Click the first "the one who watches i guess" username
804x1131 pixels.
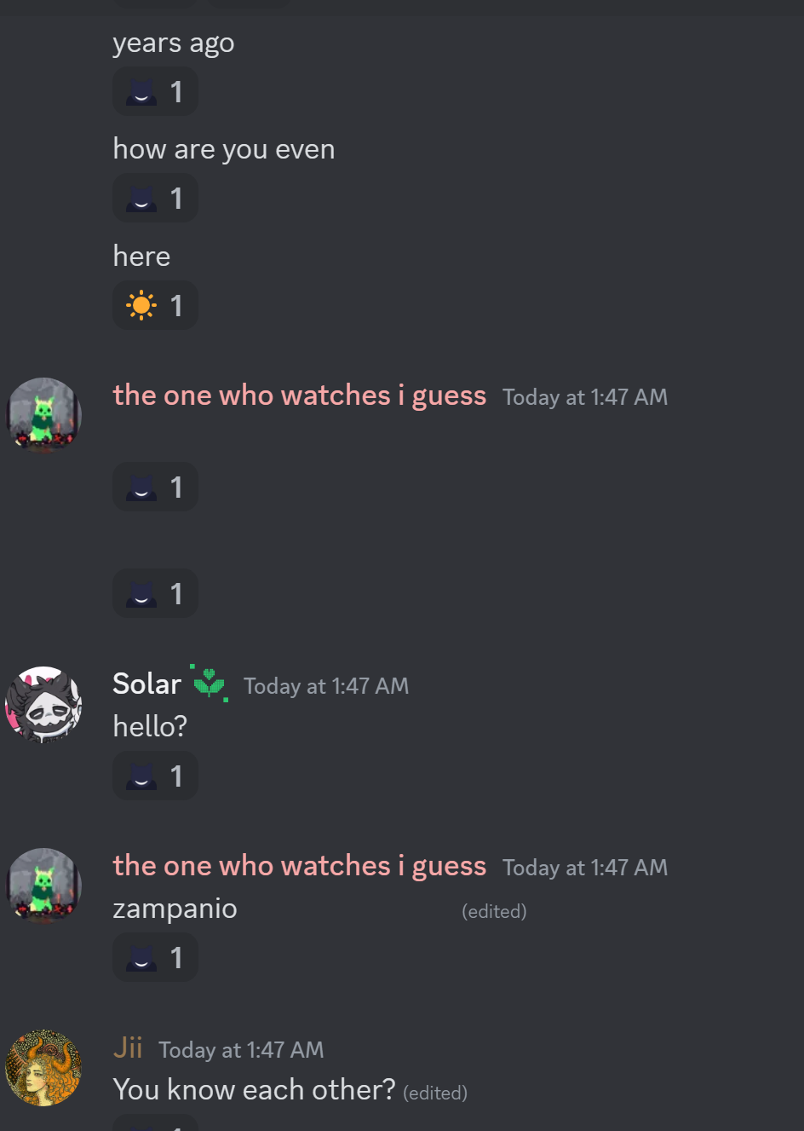click(300, 395)
